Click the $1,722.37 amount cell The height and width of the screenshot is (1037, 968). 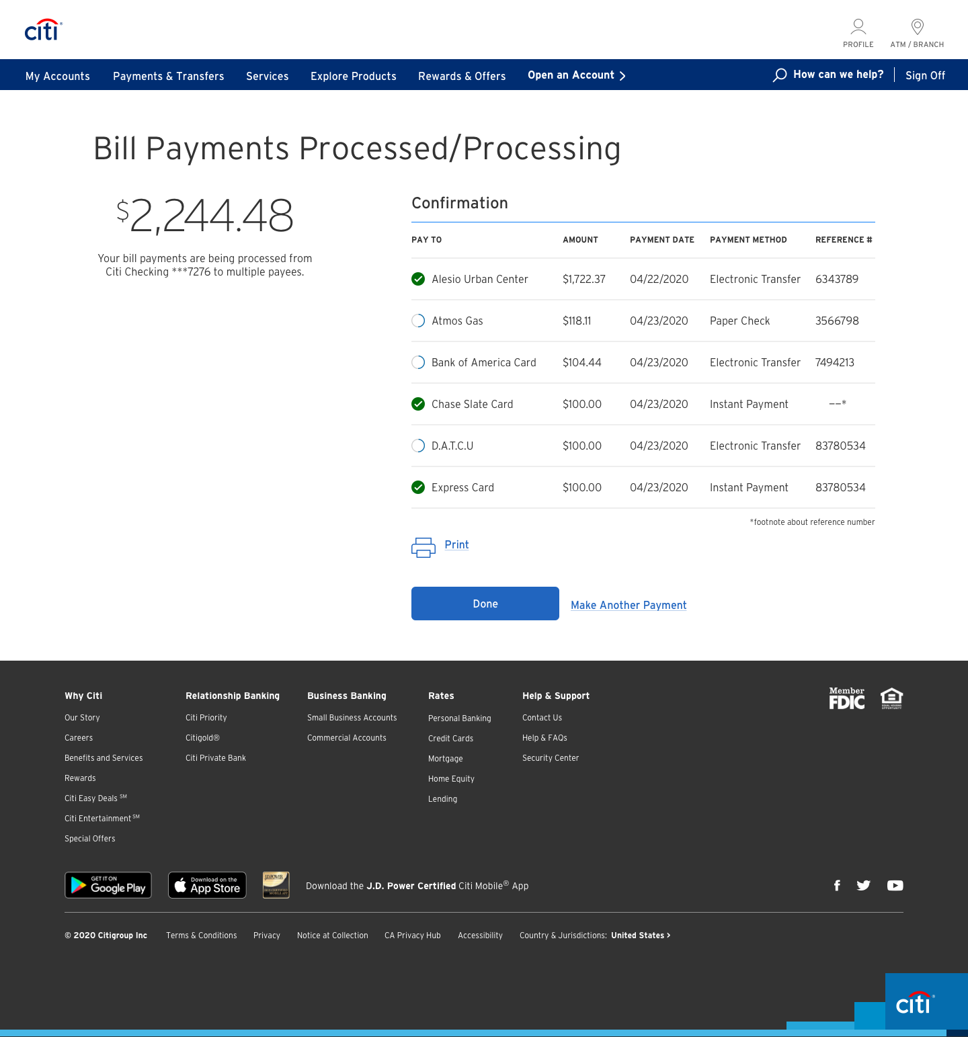584,279
